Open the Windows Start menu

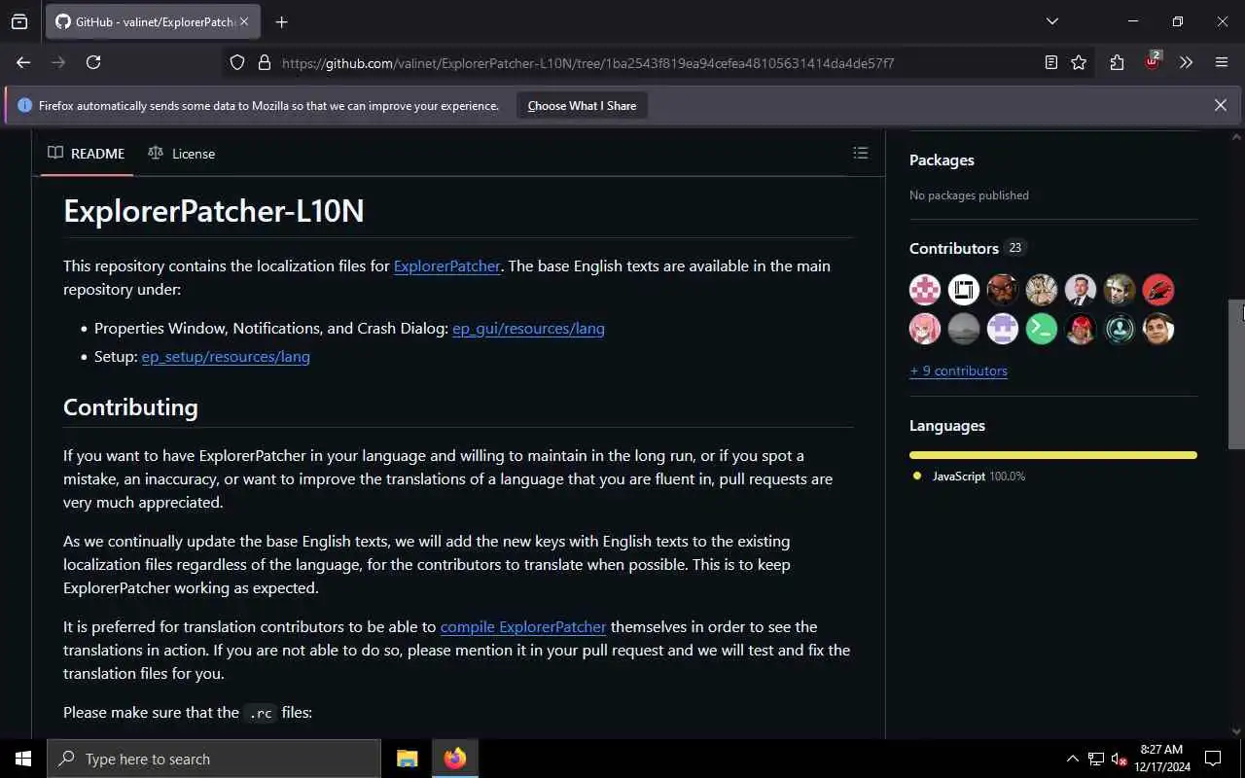23,759
